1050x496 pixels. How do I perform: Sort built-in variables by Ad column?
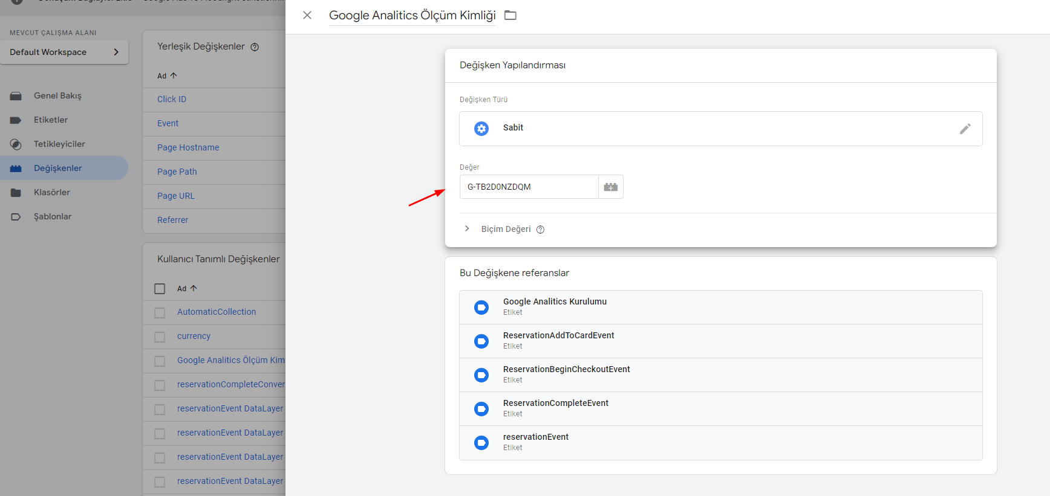(167, 76)
